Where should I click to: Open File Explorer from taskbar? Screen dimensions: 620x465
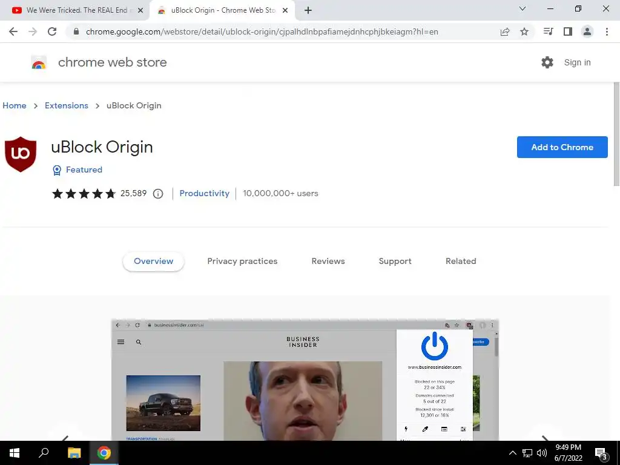(x=74, y=453)
